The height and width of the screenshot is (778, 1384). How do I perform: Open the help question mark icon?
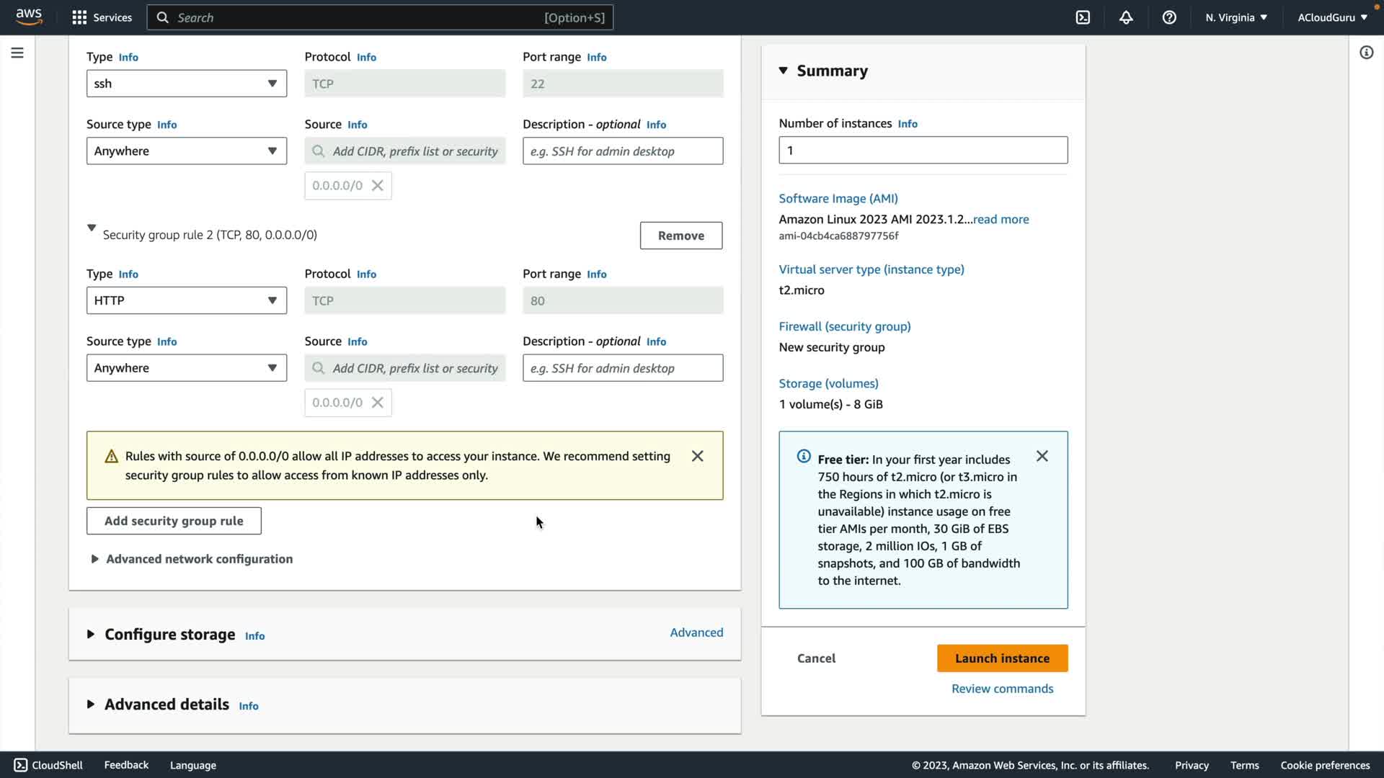(x=1169, y=17)
